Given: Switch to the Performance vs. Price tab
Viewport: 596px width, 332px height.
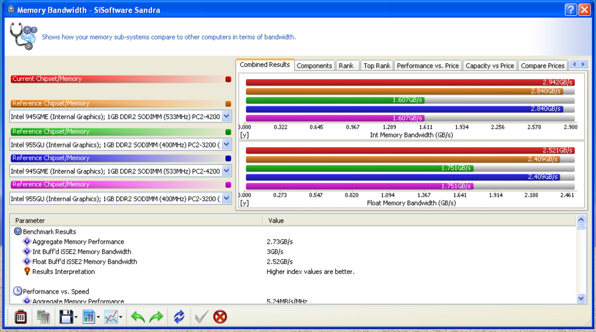Looking at the screenshot, I should (428, 66).
